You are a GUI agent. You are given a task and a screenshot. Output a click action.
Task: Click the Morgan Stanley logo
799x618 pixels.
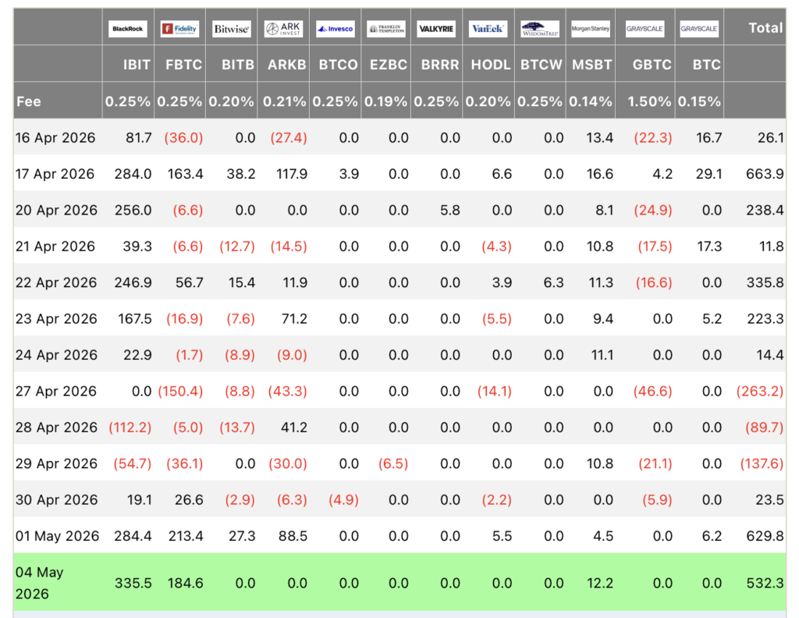pos(590,29)
